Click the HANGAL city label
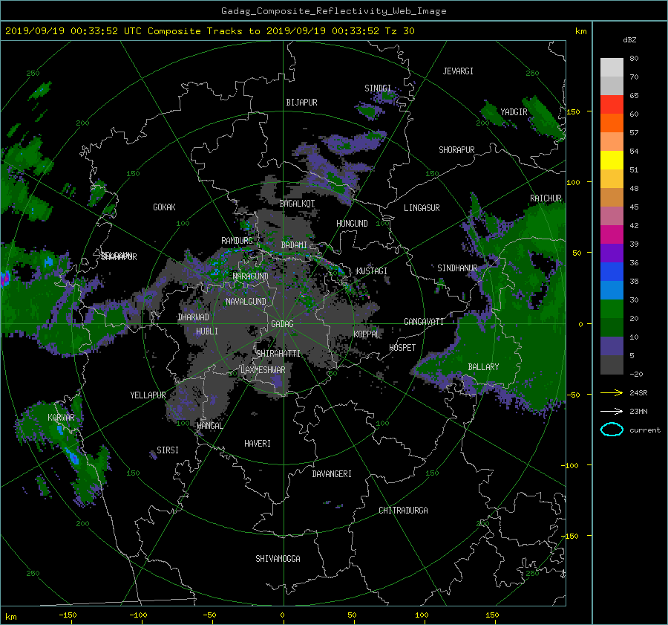The image size is (668, 625). point(209,426)
